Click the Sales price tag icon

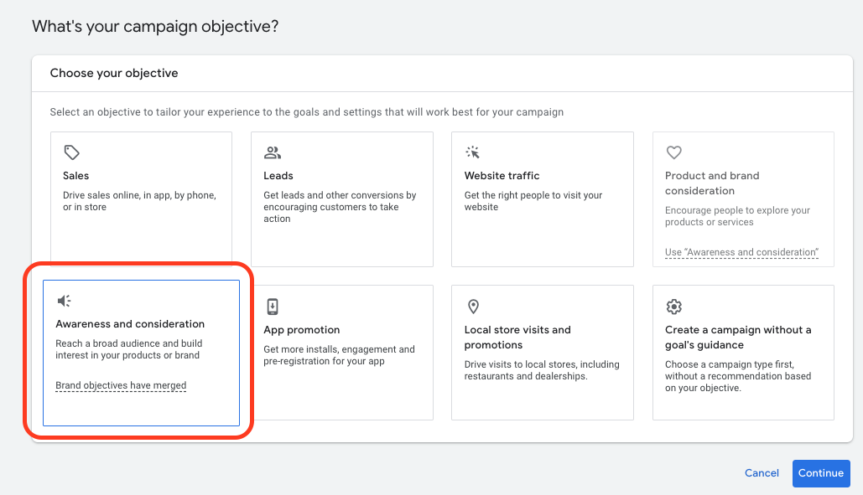click(x=72, y=152)
